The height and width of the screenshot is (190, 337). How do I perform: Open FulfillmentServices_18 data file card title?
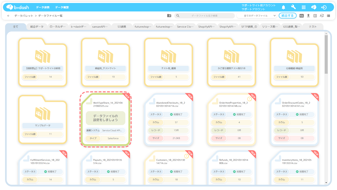pyautogui.click(x=45, y=161)
